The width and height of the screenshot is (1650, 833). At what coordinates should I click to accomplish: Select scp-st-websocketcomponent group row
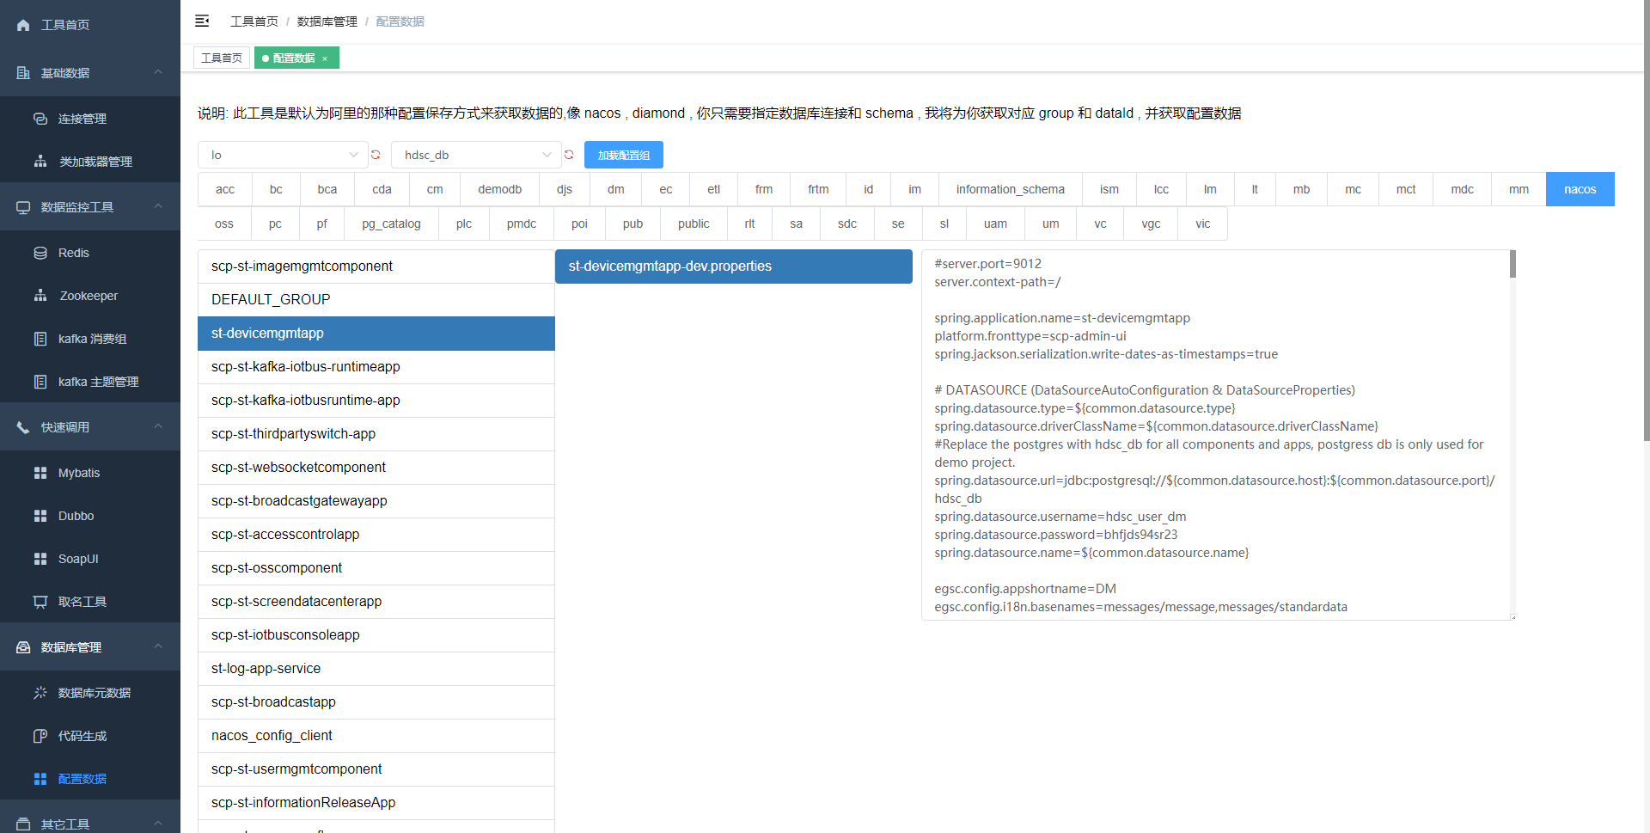376,468
